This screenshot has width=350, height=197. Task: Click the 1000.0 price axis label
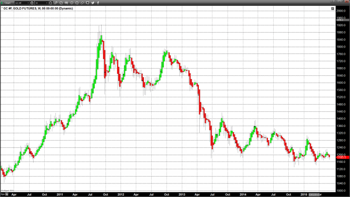click(341, 191)
